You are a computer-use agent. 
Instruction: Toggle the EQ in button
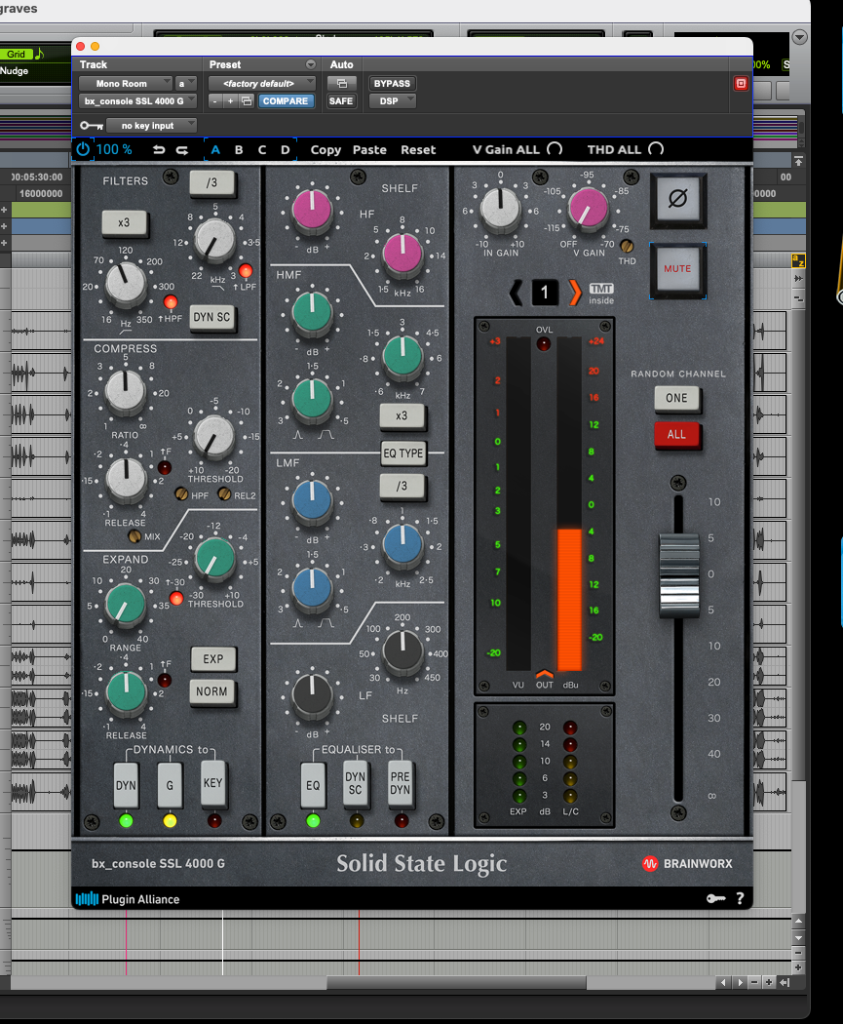[x=313, y=785]
